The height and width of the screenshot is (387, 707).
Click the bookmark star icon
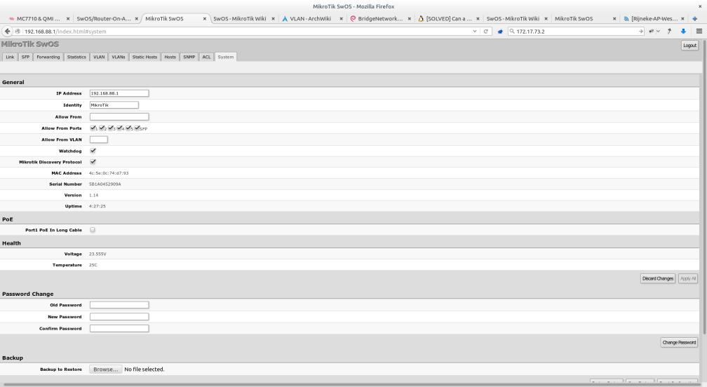pos(500,31)
